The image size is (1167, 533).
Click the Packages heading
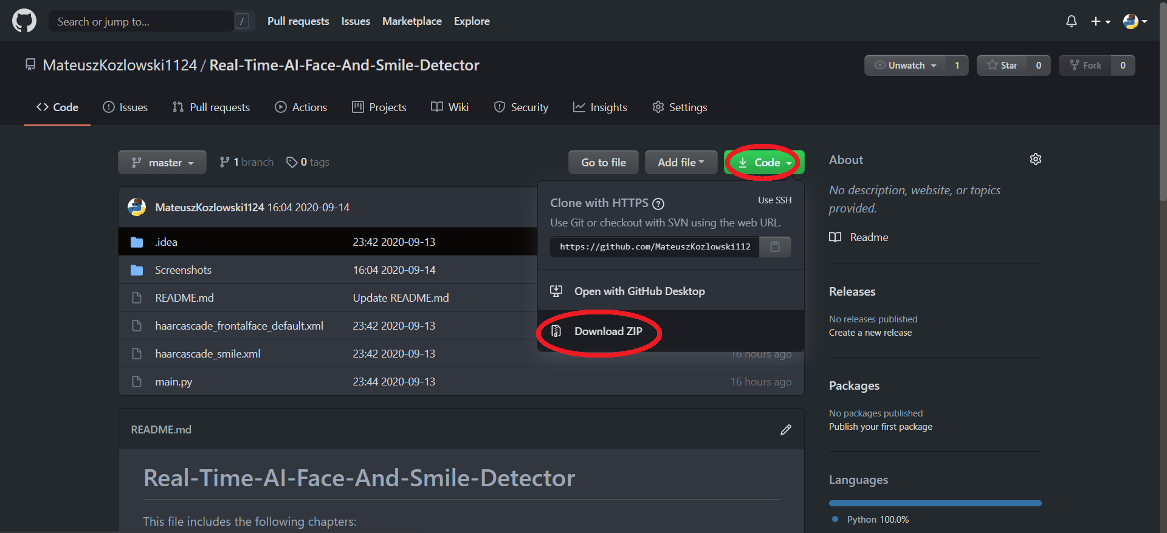pyautogui.click(x=854, y=385)
